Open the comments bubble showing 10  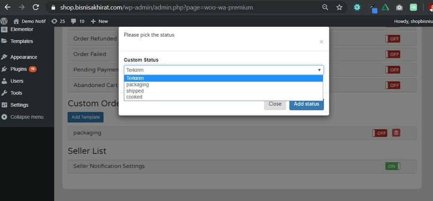(78, 21)
